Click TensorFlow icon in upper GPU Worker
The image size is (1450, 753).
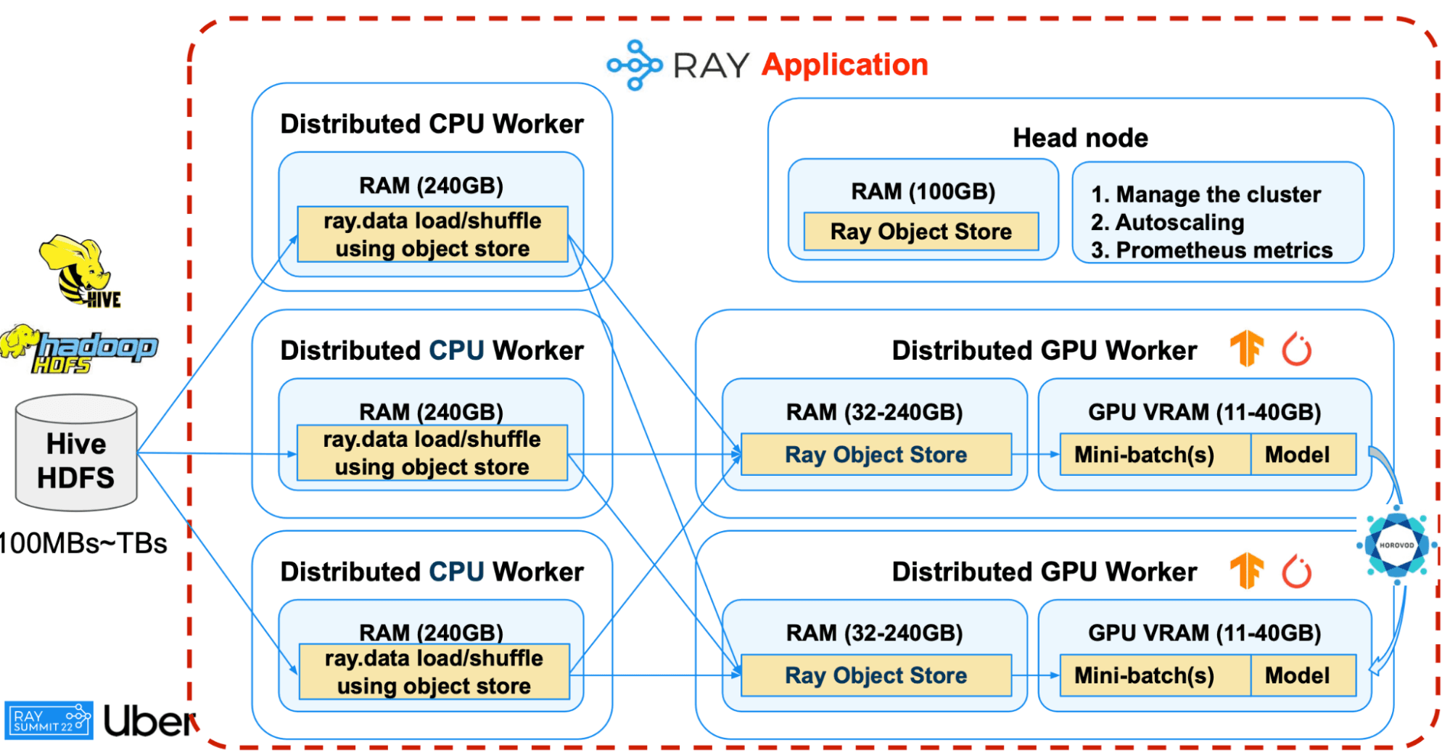[1247, 348]
